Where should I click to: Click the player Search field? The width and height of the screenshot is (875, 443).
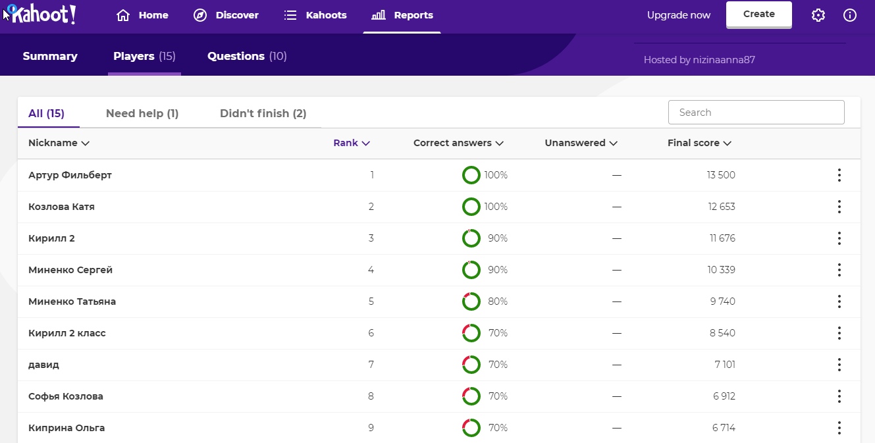[x=756, y=113]
